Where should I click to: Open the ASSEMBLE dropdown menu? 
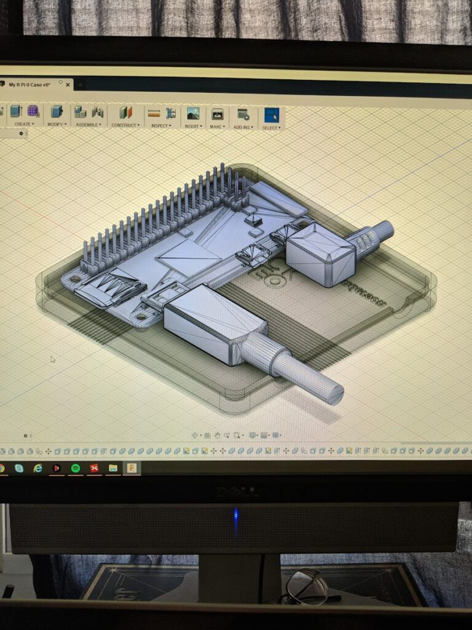(88, 125)
